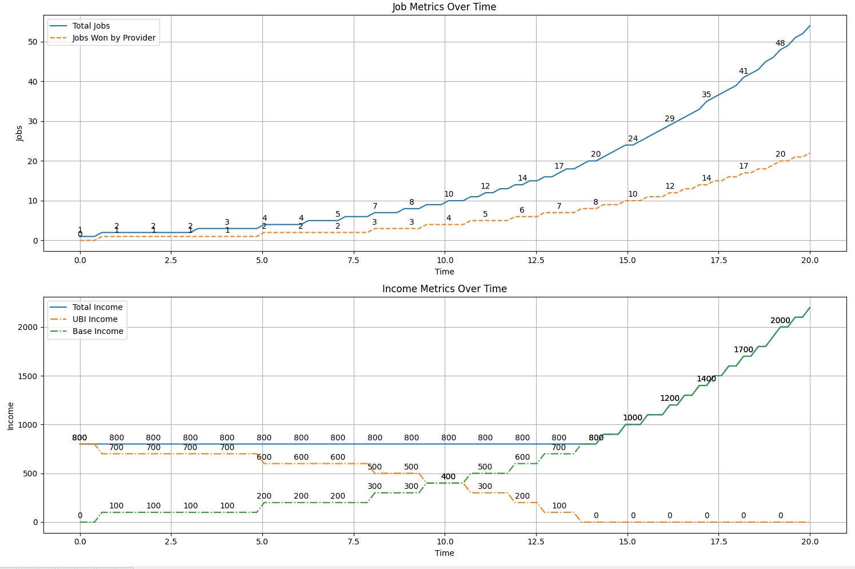Click the Base Income legend label

(98, 331)
